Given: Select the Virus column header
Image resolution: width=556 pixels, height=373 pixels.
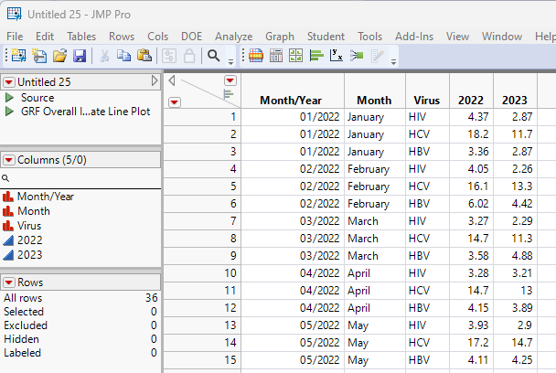Looking at the screenshot, I should click(x=427, y=91).
